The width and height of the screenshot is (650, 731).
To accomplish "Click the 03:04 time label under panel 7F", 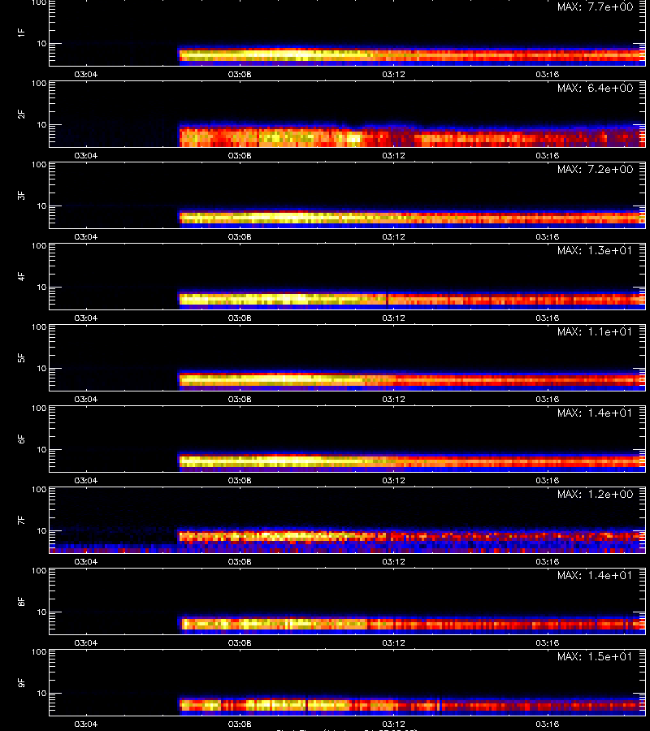I will tap(86, 561).
